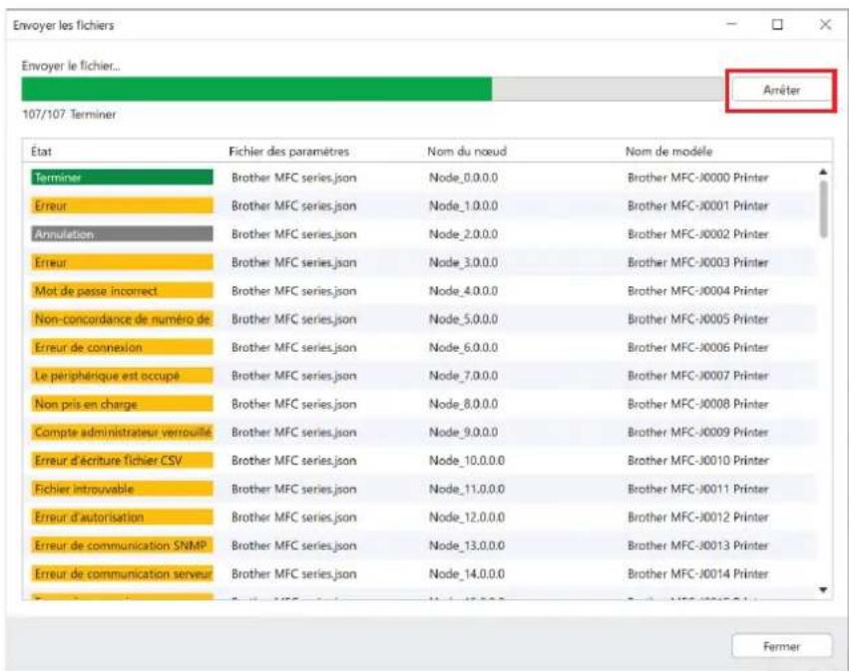The width and height of the screenshot is (849, 671).
Task: Click model Brother MFC-J0007 Printer
Action: pyautogui.click(x=698, y=376)
